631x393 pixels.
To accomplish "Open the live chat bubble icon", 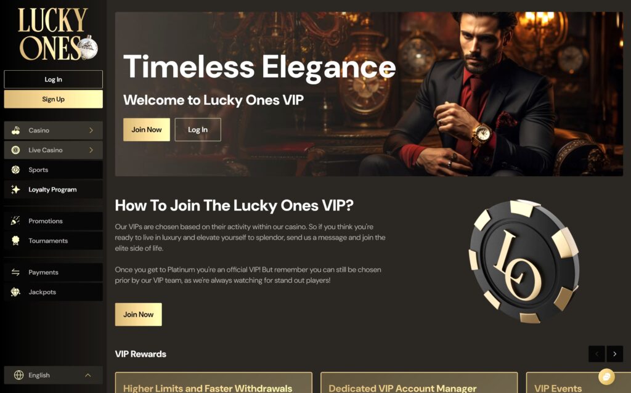I will (606, 377).
